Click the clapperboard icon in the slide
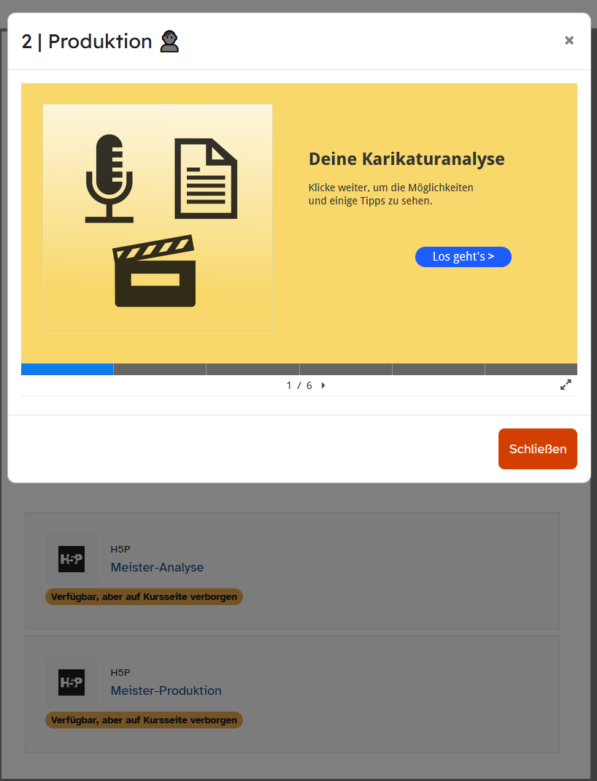The image size is (597, 781). [x=155, y=271]
